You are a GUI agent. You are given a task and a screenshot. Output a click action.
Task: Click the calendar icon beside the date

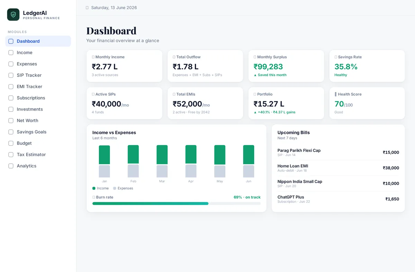tap(87, 8)
